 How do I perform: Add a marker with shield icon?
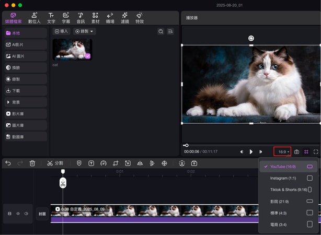[x=79, y=163]
